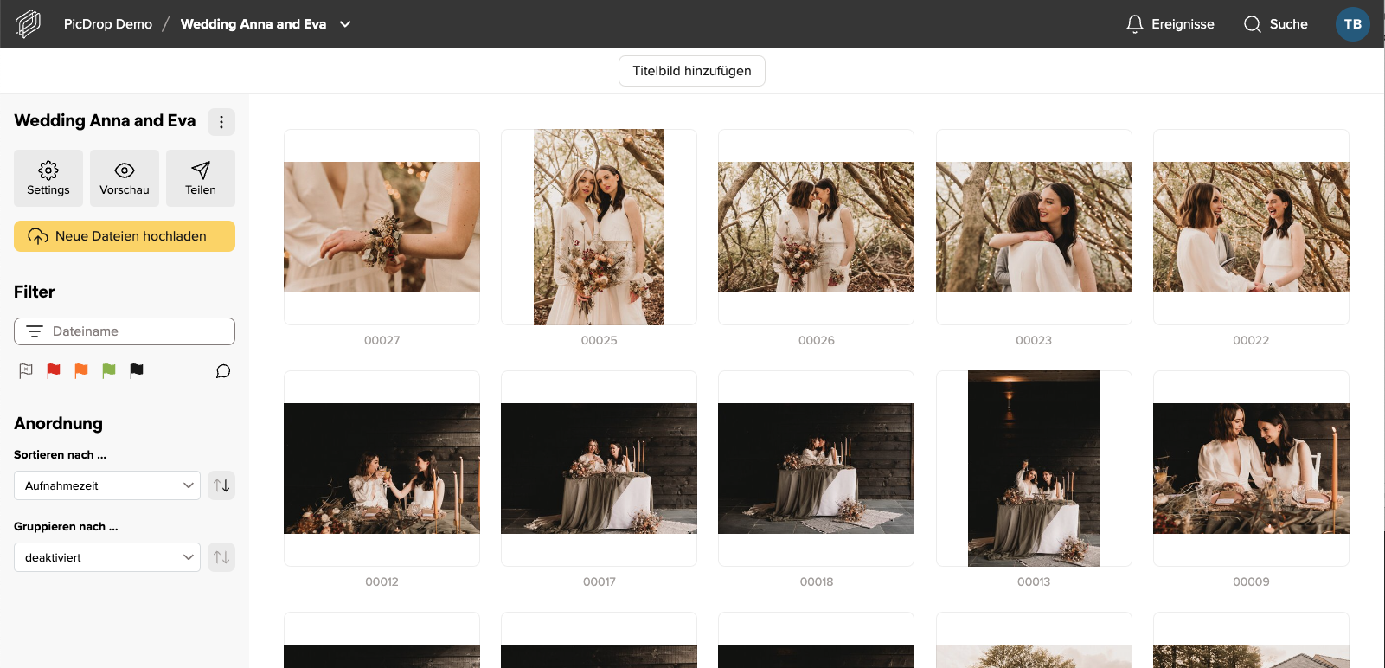Viewport: 1385px width, 668px height.
Task: Toggle sort direction for Sortieren nach
Action: (x=221, y=485)
